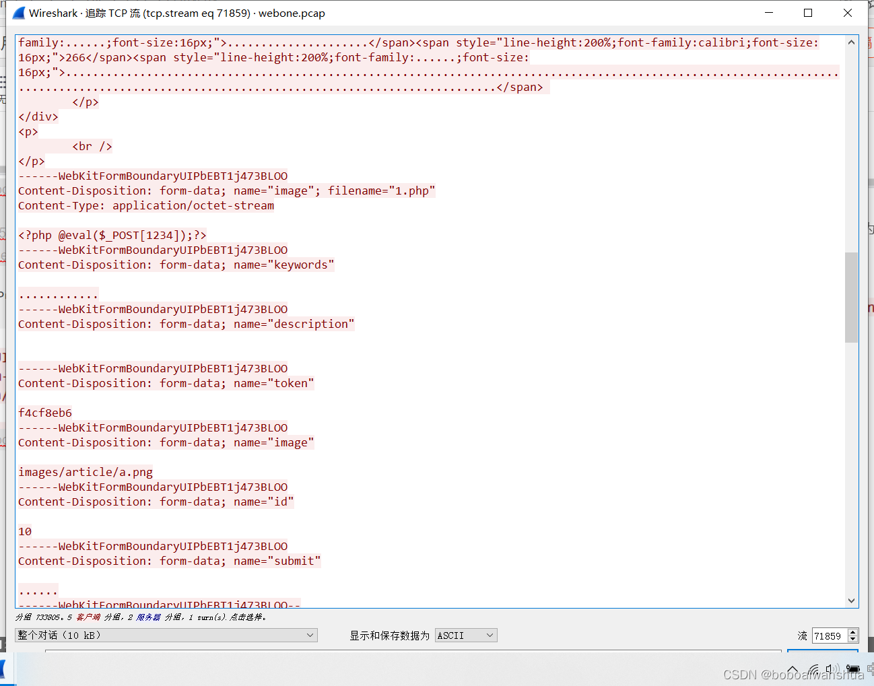
Task: Click the vertical scrollbar thumb of the stream view
Action: tap(852, 297)
